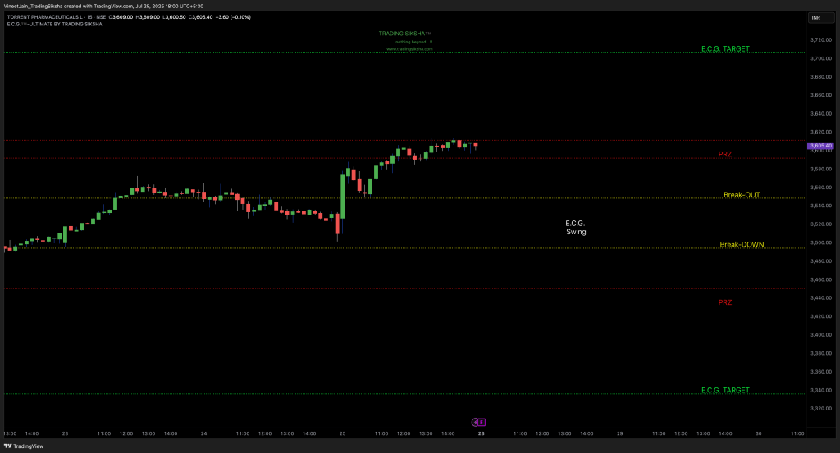Image resolution: width=840 pixels, height=453 pixels.
Task: Click the E.C.G. Swing text annotation
Action: click(576, 228)
